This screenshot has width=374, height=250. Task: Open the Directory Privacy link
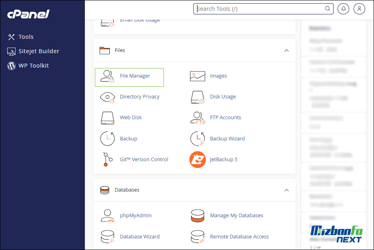click(x=140, y=96)
